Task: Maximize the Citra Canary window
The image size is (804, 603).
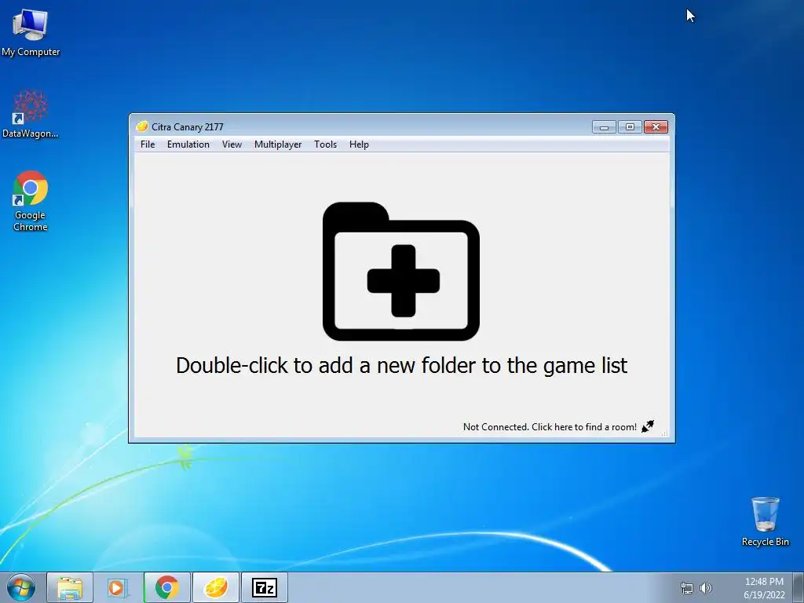Action: click(630, 126)
